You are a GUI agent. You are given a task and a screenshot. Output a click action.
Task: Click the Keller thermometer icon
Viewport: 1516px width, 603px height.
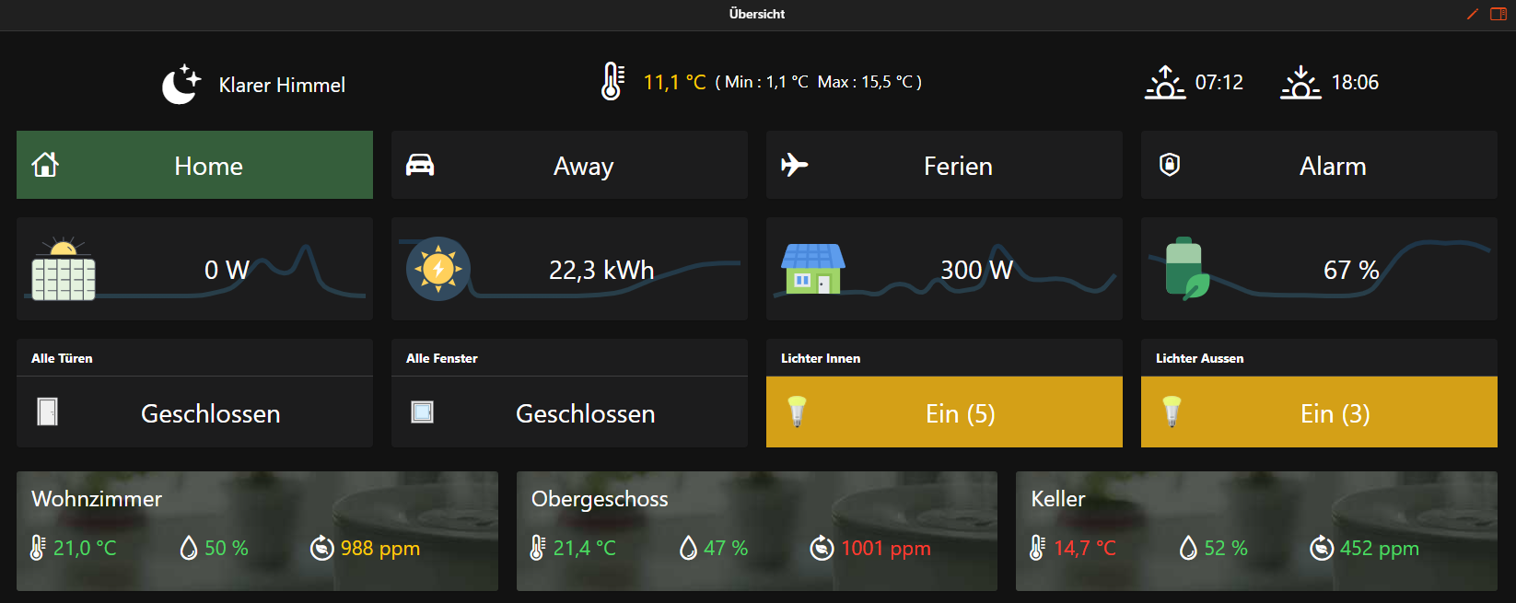(1038, 548)
